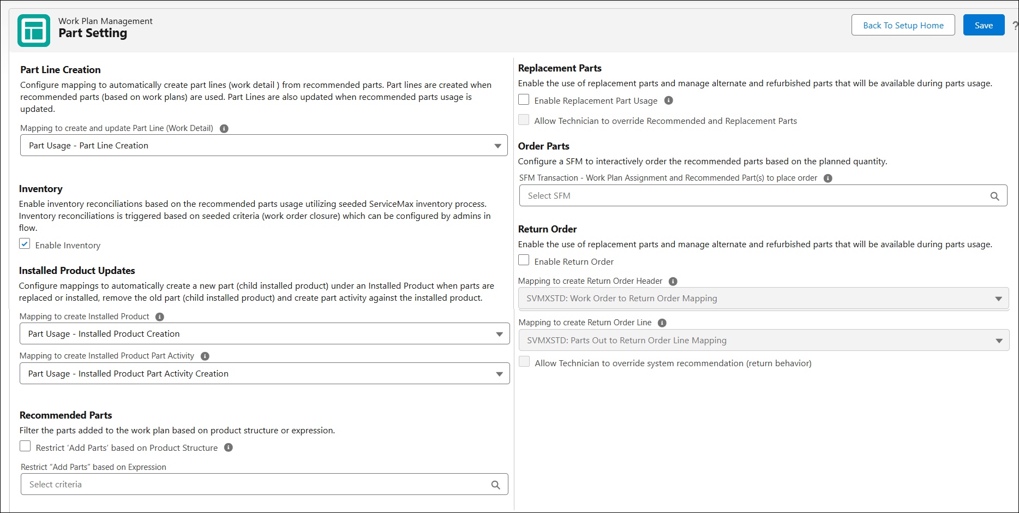Image resolution: width=1019 pixels, height=513 pixels.
Task: Click the Order Parts section heading
Action: pyautogui.click(x=544, y=146)
